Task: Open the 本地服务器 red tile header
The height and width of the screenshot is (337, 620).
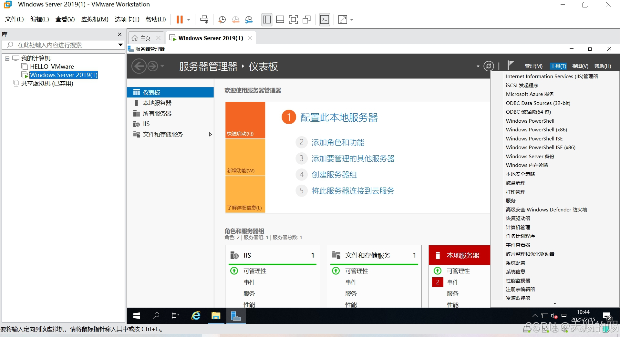Action: [x=459, y=255]
